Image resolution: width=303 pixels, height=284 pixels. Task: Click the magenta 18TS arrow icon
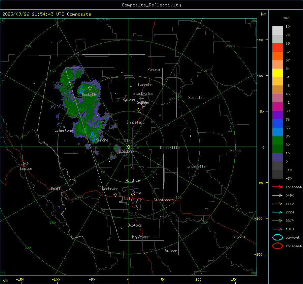[277, 229]
